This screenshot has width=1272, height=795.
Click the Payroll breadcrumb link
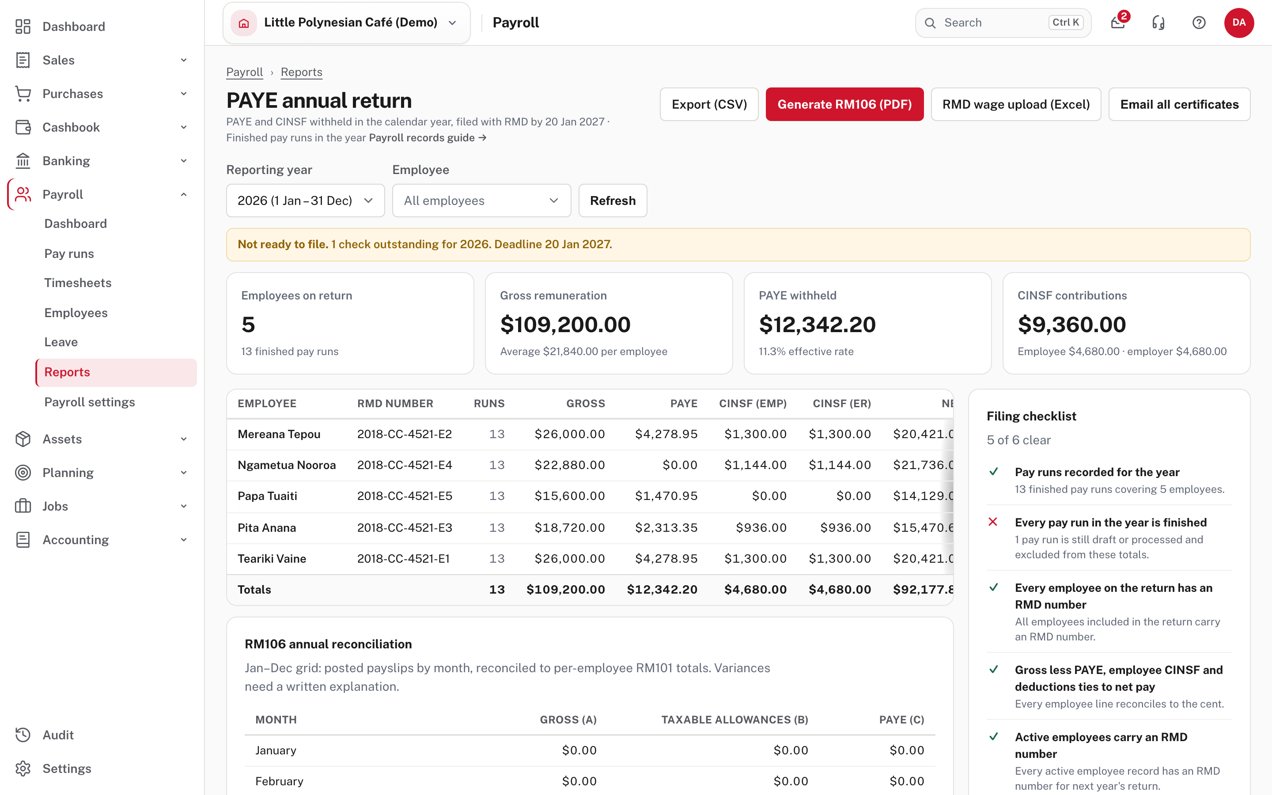tap(244, 72)
